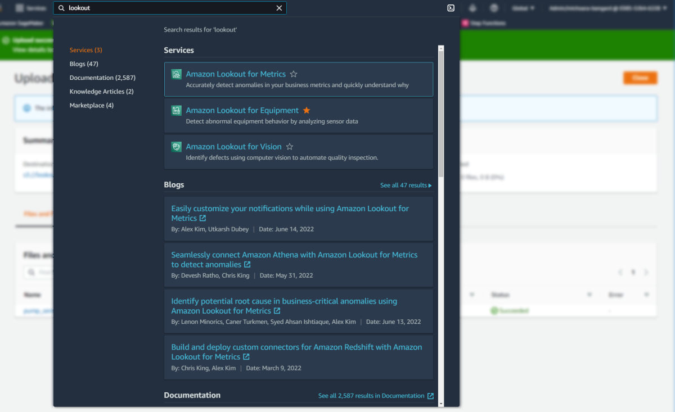Open blog about custom connectors for Redshift

[296, 352]
